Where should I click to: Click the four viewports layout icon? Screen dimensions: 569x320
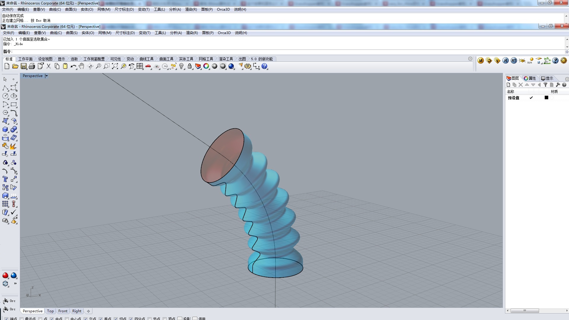(x=140, y=66)
